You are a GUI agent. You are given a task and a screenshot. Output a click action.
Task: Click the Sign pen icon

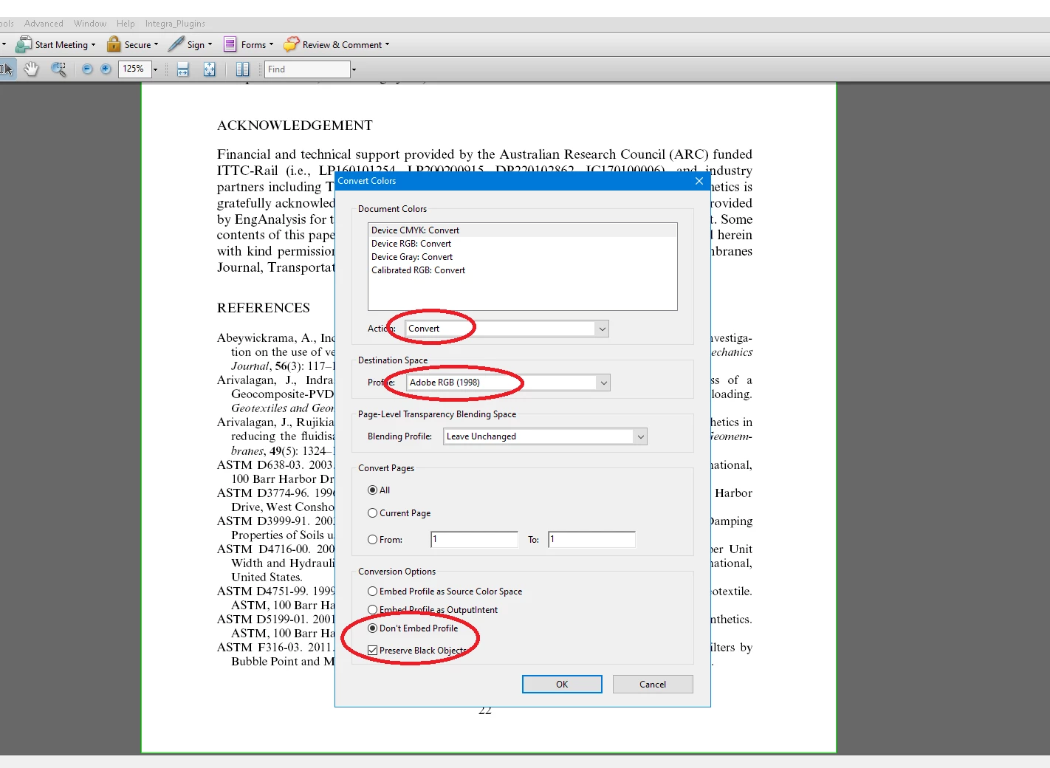pyautogui.click(x=176, y=44)
